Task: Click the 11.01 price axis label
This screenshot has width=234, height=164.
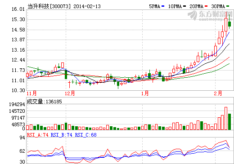Action: (18, 80)
